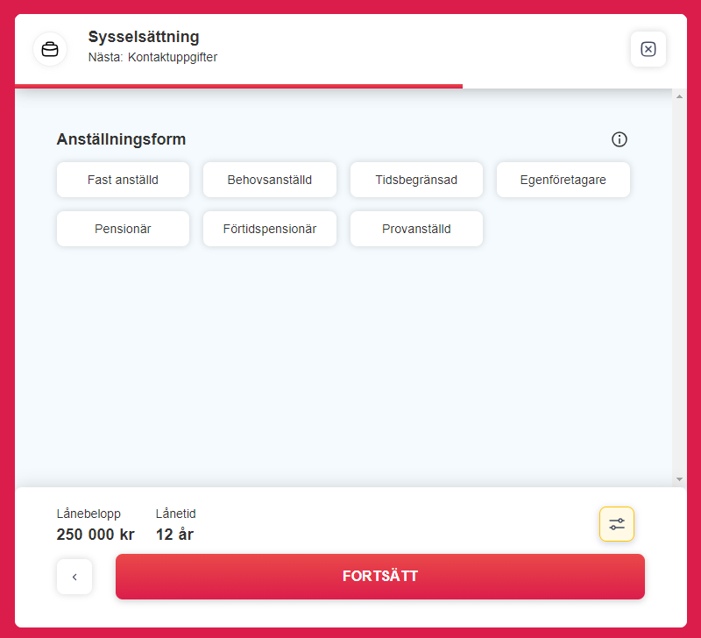
Task: Click the red progress bar at top
Action: (x=237, y=87)
